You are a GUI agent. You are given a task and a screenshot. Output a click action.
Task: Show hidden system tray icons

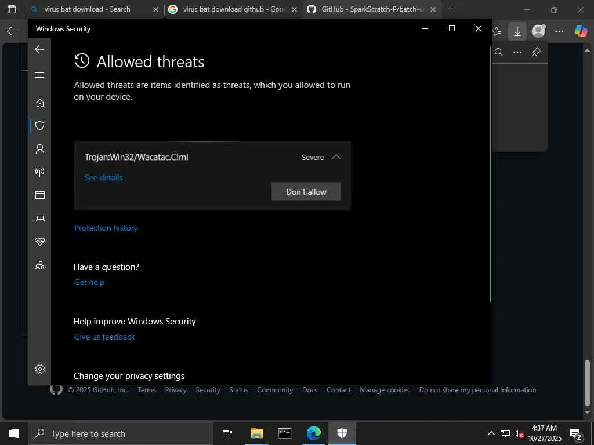(x=491, y=433)
